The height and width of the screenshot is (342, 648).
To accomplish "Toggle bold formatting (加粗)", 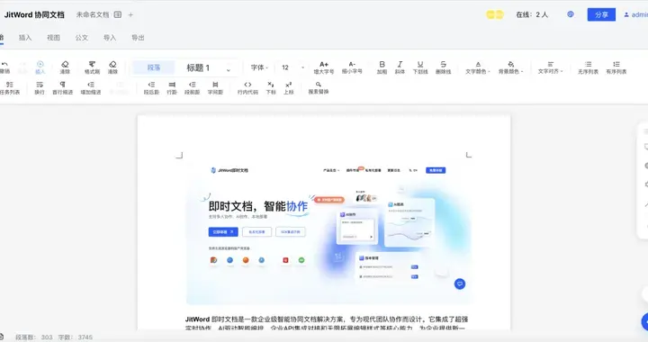I will (382, 67).
